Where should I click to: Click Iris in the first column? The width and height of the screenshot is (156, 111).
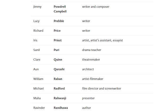pyautogui.click(x=35, y=40)
